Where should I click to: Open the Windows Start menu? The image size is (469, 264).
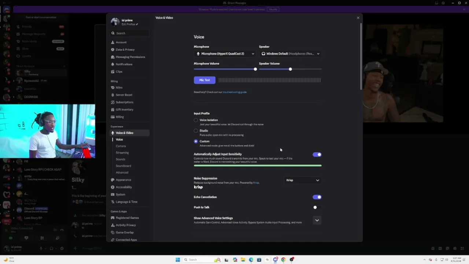[x=178, y=260]
